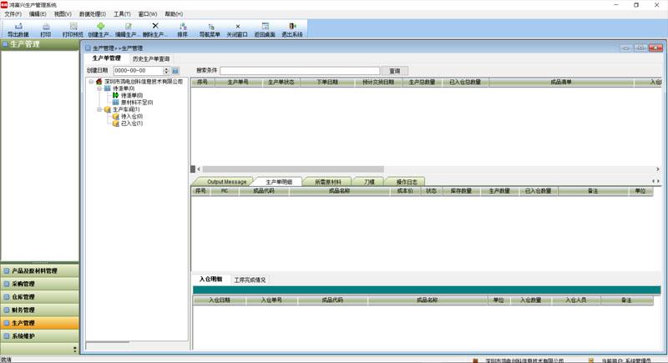Switch to the 历史生产单查询 tab
Image resolution: width=668 pixels, height=363 pixels.
point(151,58)
